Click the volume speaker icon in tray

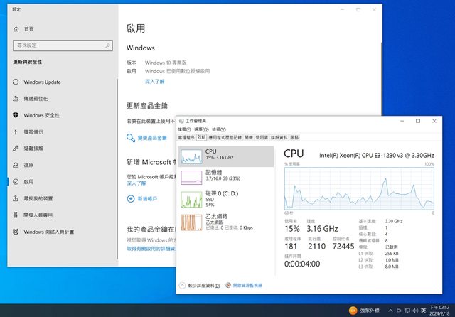tap(415, 311)
